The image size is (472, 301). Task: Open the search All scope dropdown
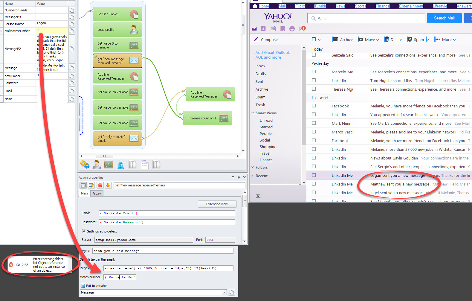click(x=319, y=18)
